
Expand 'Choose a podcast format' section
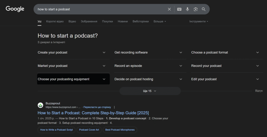[x=227, y=53]
